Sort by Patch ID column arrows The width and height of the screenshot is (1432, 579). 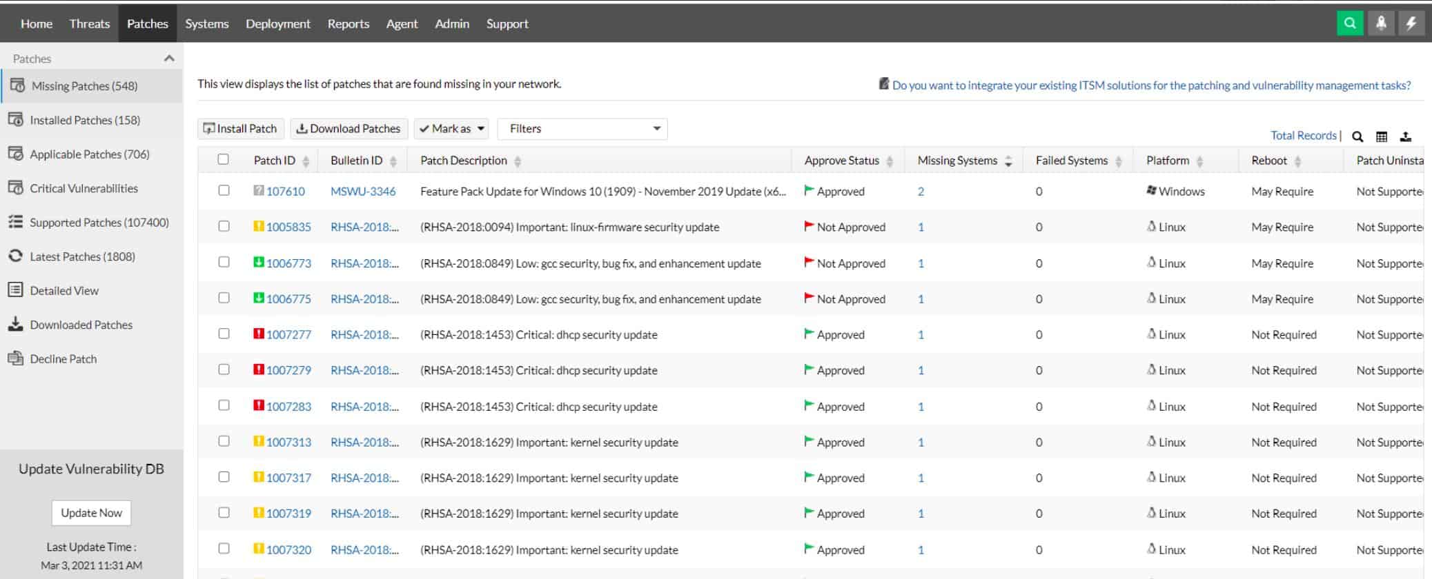pyautogui.click(x=306, y=161)
